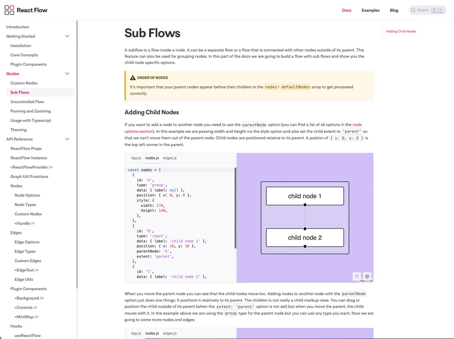The image size is (454, 339).
Task: Open the Hooks reference section
Action: (16, 326)
